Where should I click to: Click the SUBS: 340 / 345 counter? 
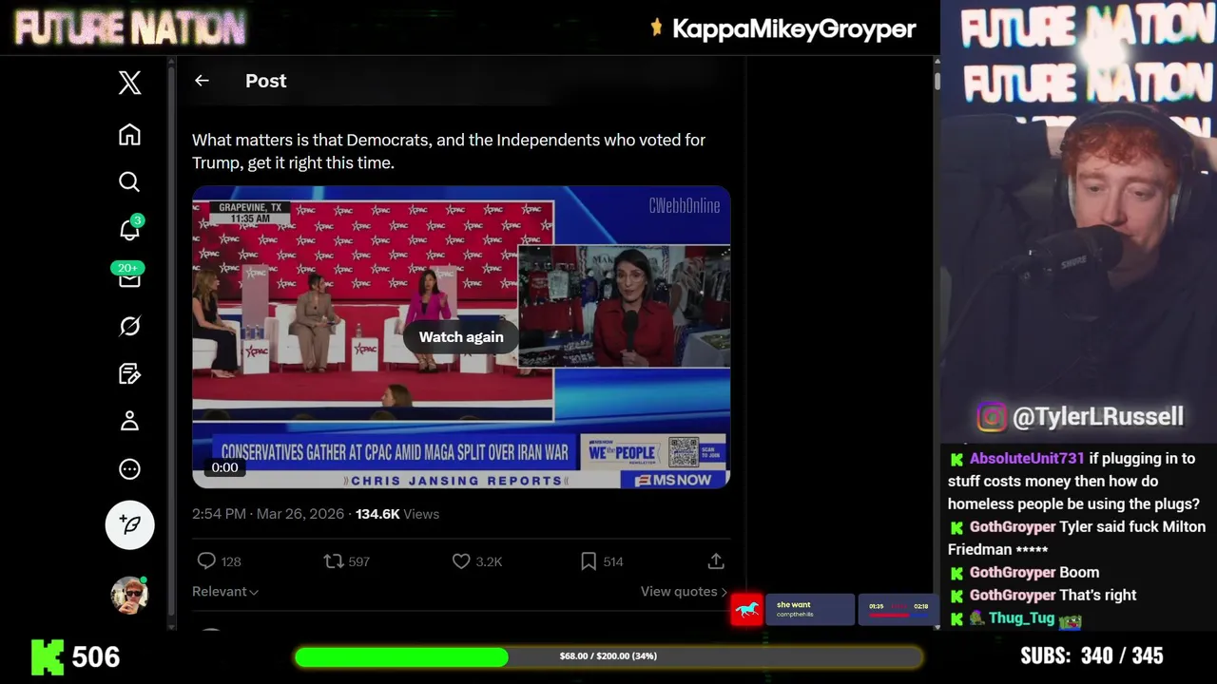(1091, 655)
